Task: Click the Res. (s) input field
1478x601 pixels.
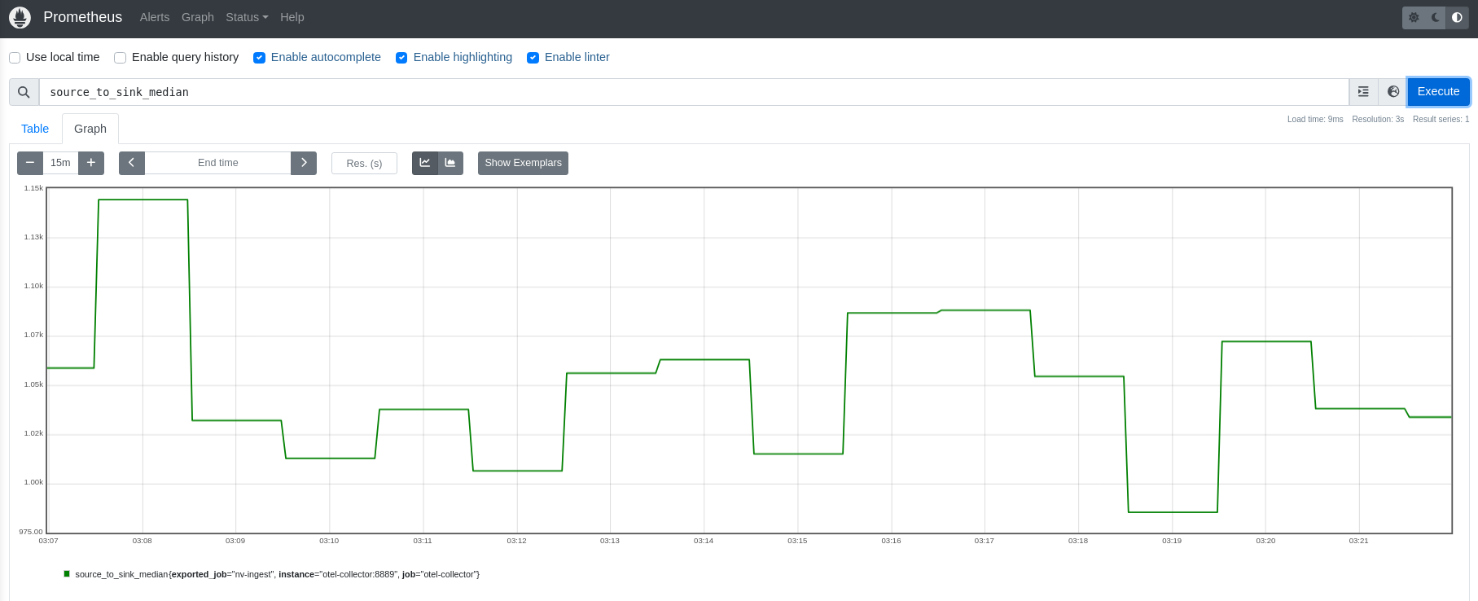Action: 364,164
